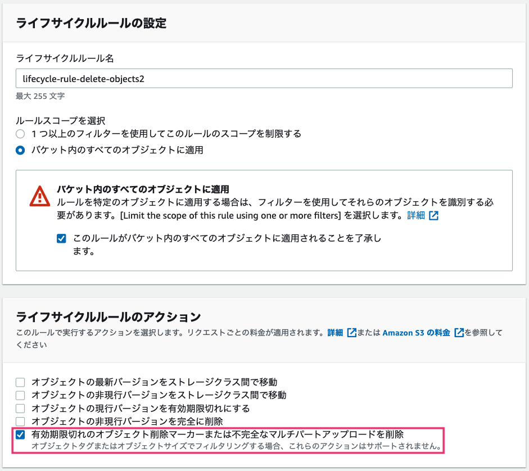This screenshot has width=529, height=471.
Task: Click the external link icon next to 詳細 in the actions section
Action: (x=352, y=333)
